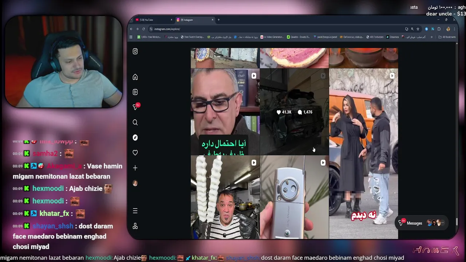Open Chrome three-dot menu

(x=454, y=29)
